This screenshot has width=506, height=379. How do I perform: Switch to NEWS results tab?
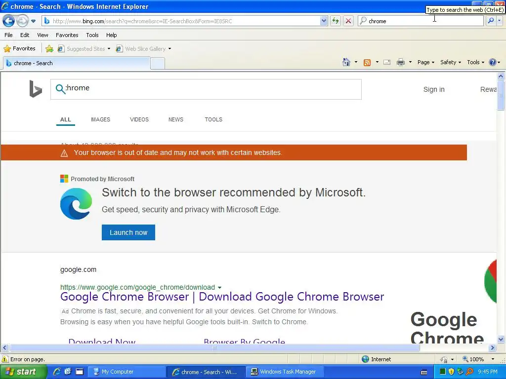[x=176, y=119]
